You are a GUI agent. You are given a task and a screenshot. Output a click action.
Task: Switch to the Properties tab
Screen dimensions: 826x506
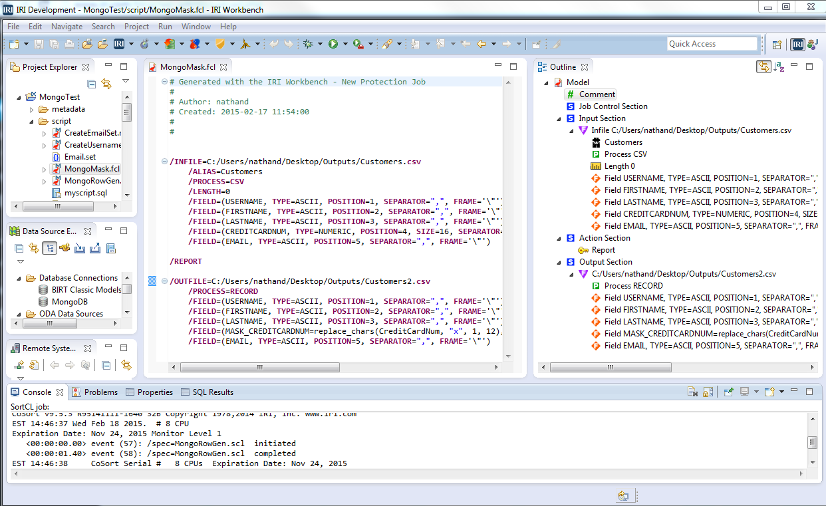(x=150, y=392)
